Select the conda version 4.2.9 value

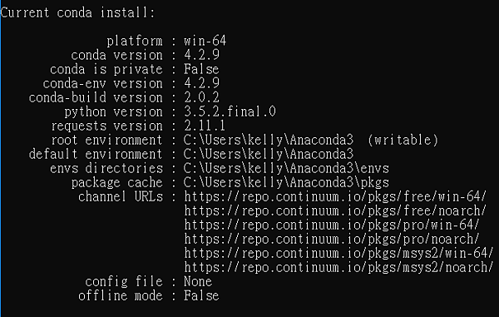201,55
